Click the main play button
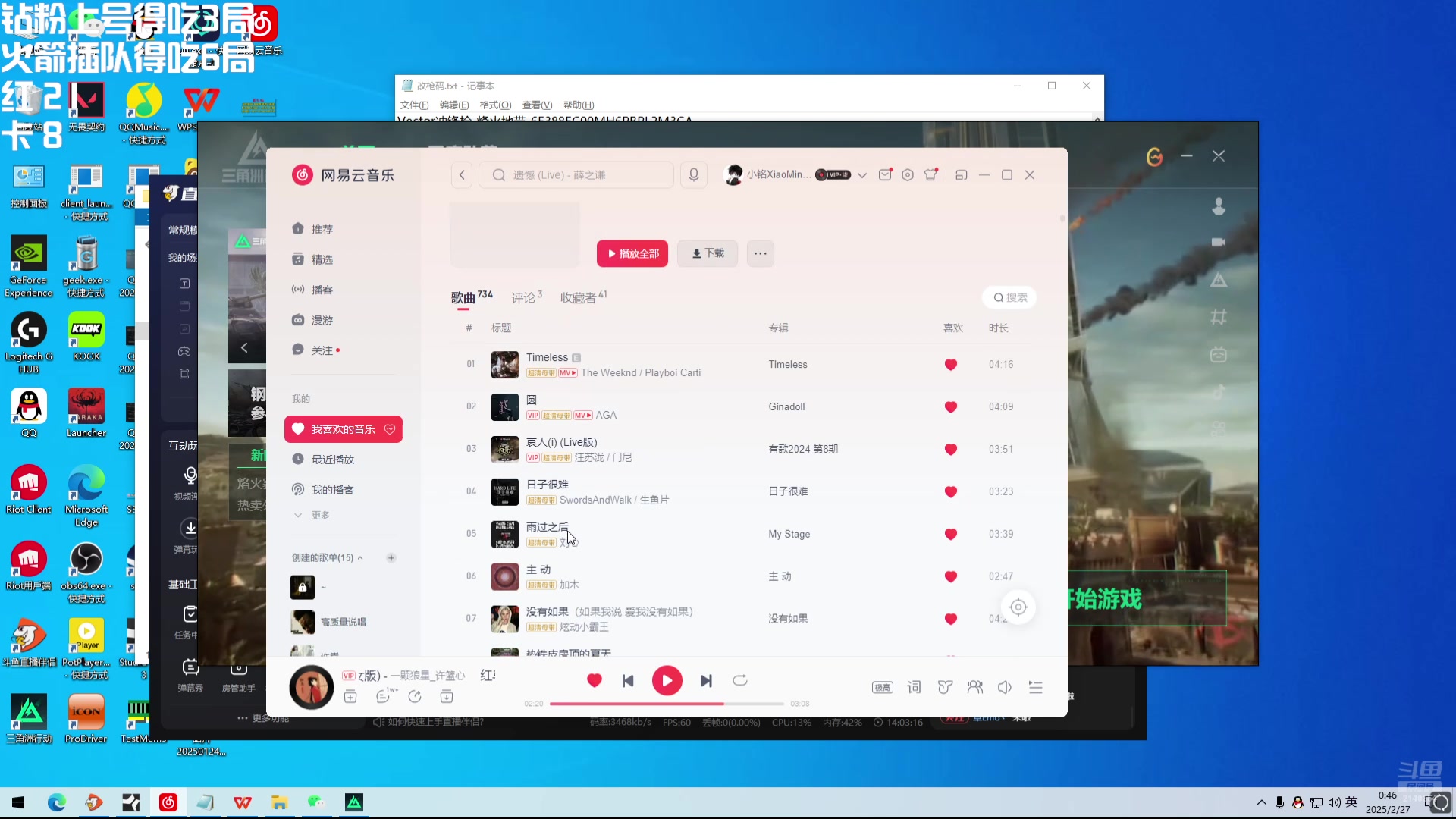 667,681
